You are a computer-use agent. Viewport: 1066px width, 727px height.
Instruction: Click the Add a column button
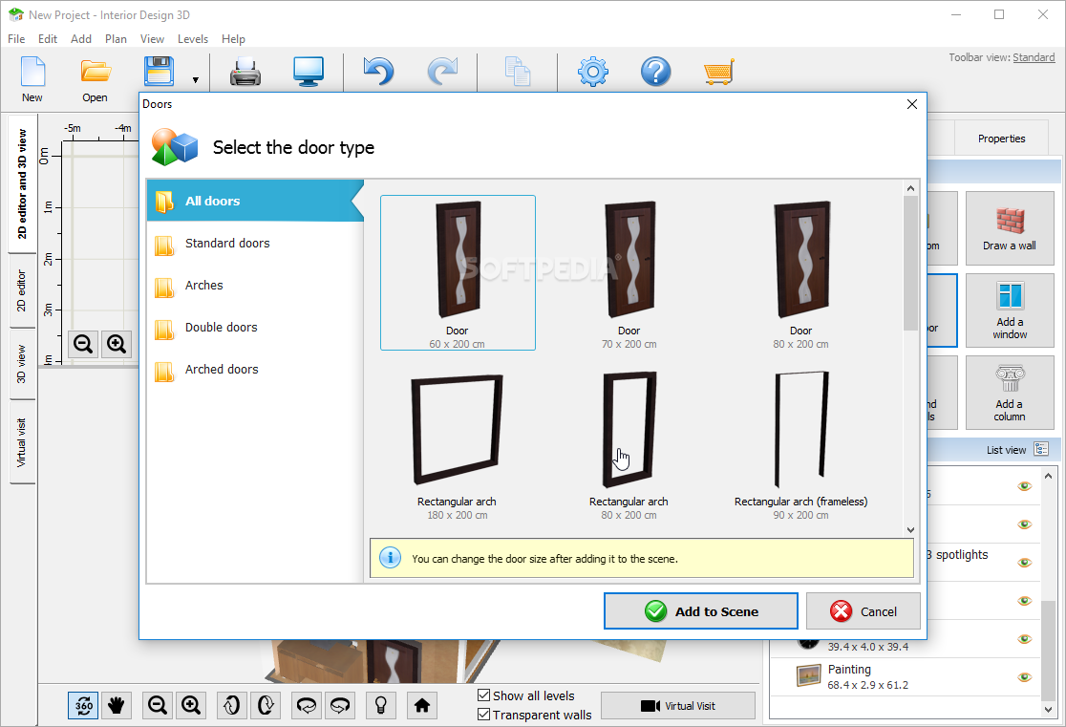coord(1010,393)
